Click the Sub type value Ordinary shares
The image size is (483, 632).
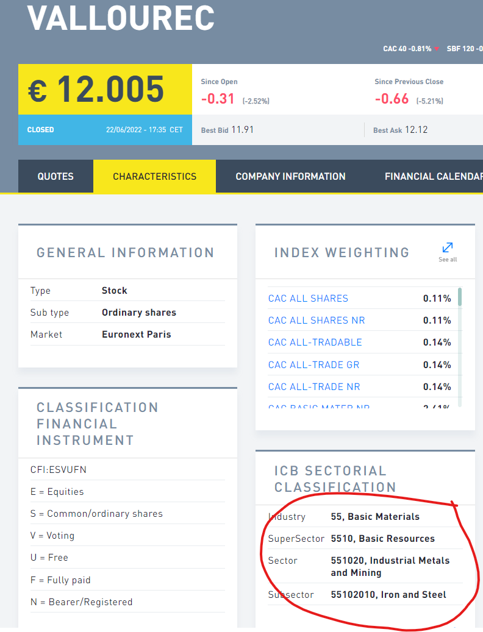[139, 313]
